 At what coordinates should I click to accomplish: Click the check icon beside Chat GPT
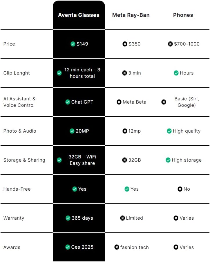(x=68, y=102)
